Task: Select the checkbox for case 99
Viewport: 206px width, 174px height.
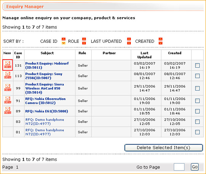Action: (198, 88)
